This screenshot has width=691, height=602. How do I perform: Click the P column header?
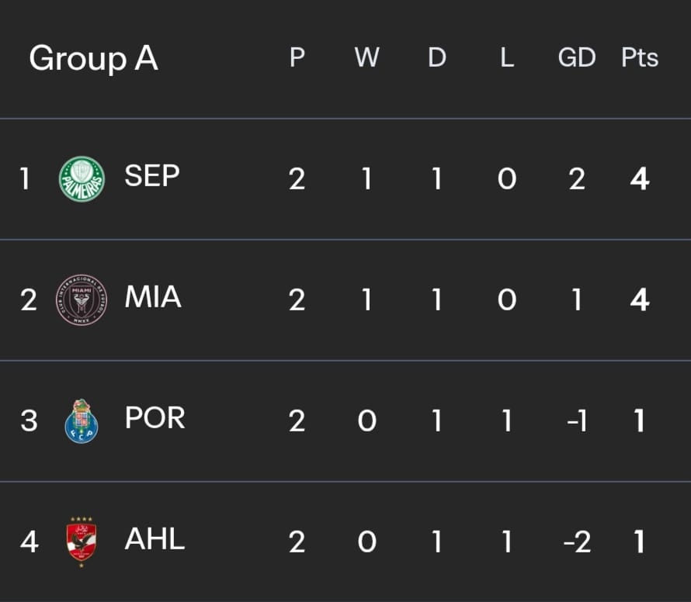(297, 57)
